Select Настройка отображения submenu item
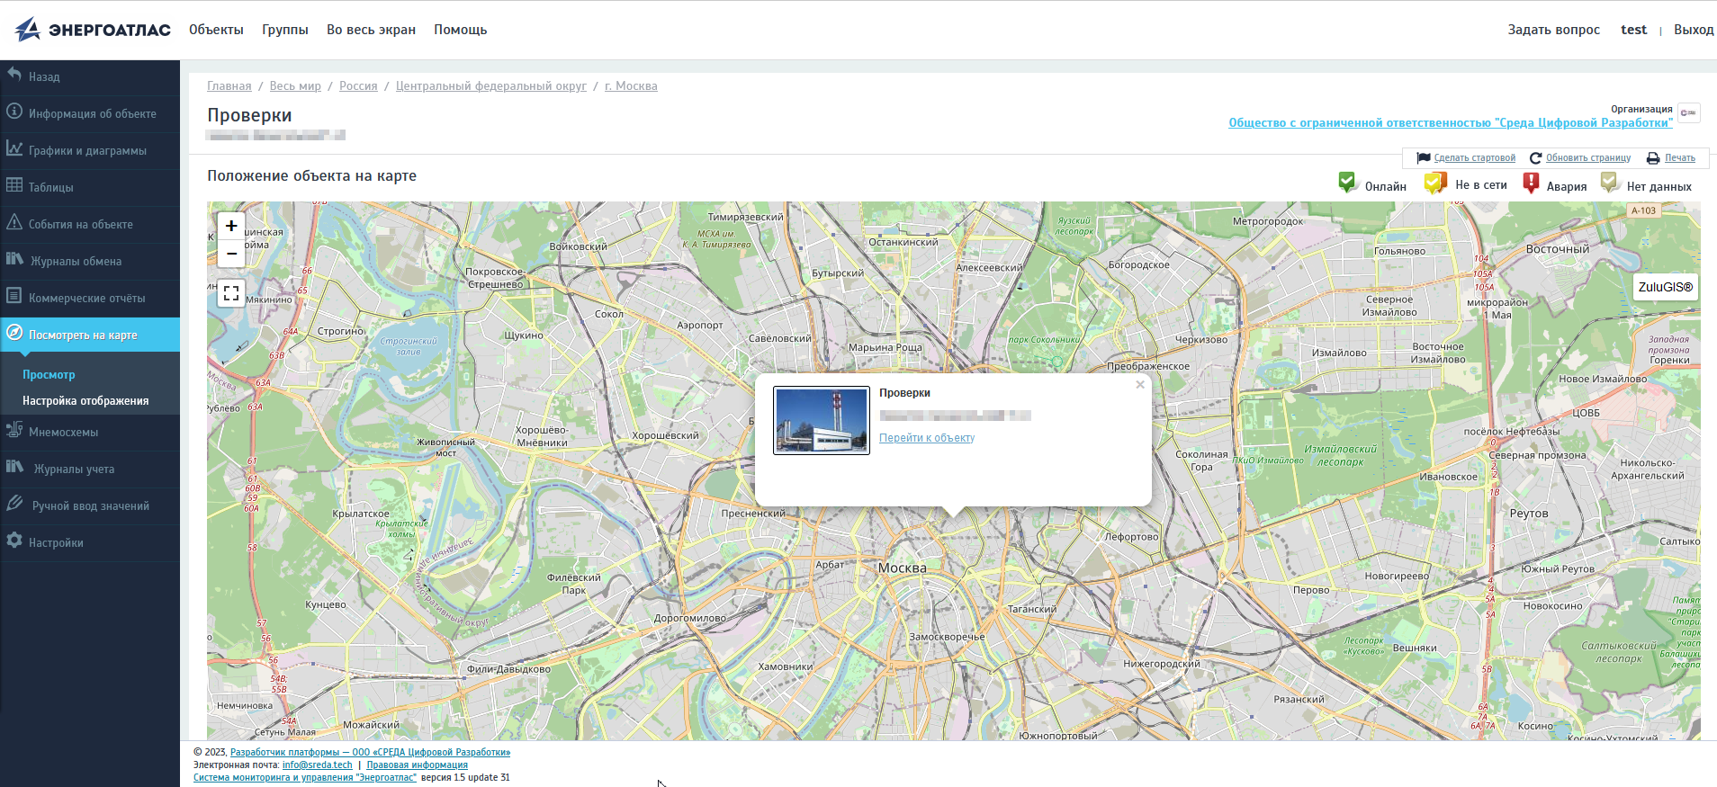 pos(85,401)
